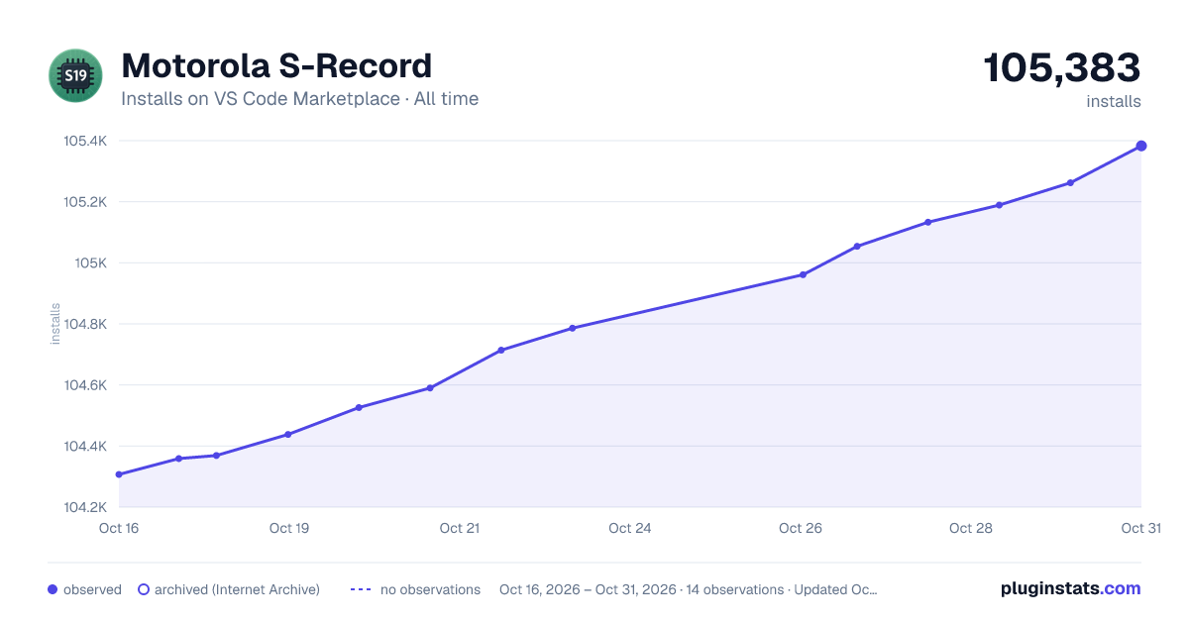The height and width of the screenshot is (624, 1189).
Task: Open the pluginstats.com link
Action: pos(1070,588)
